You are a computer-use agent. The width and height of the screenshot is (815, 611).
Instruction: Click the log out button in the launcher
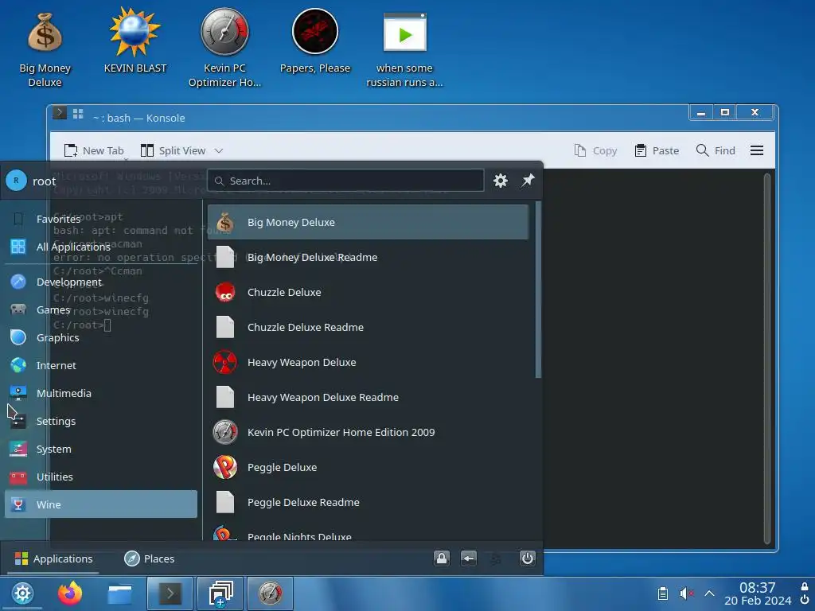click(x=468, y=558)
